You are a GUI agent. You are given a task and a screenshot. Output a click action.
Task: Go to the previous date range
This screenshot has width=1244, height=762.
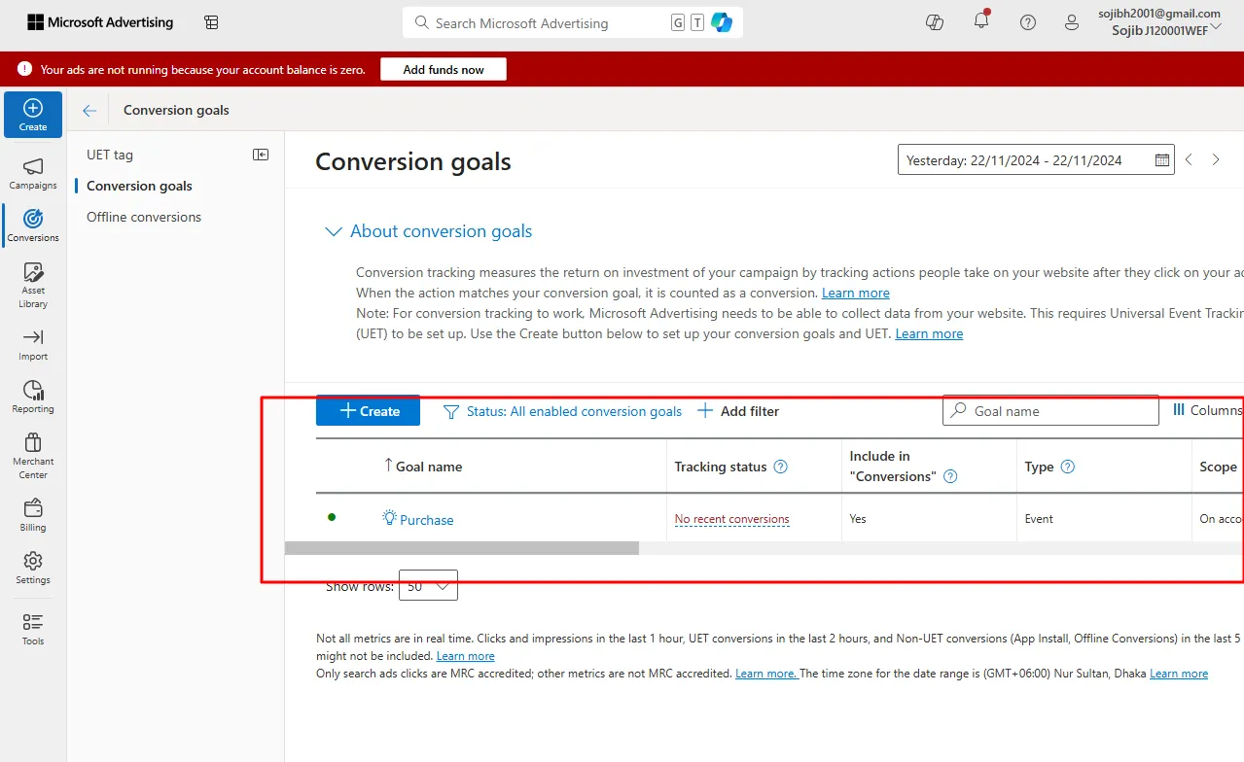click(1190, 160)
